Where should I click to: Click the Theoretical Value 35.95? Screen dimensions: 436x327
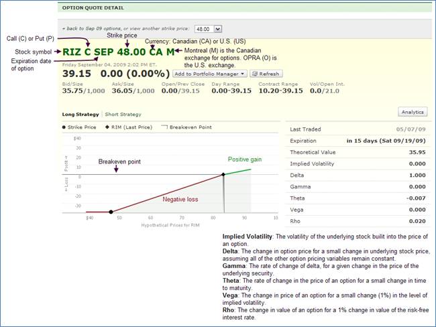[x=417, y=152]
